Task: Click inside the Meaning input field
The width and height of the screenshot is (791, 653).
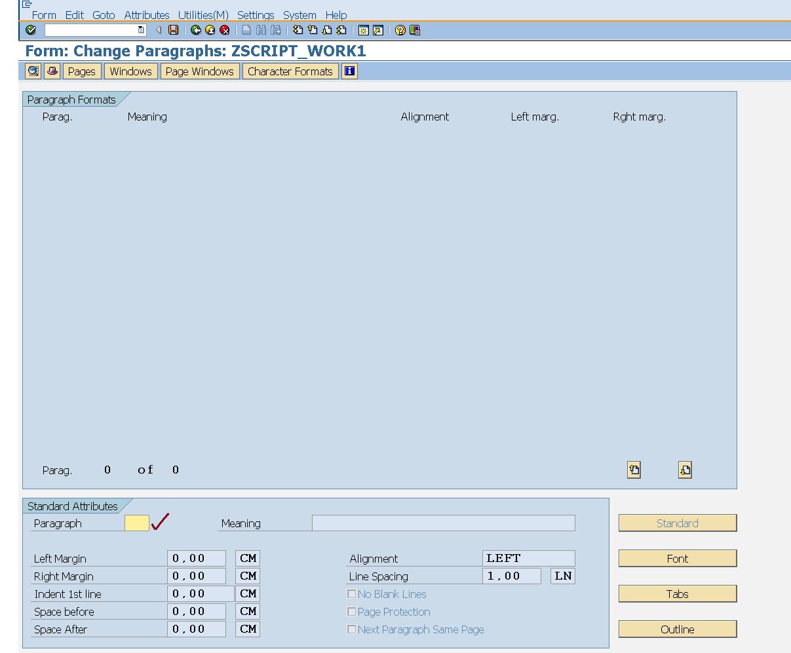Action: pyautogui.click(x=443, y=523)
